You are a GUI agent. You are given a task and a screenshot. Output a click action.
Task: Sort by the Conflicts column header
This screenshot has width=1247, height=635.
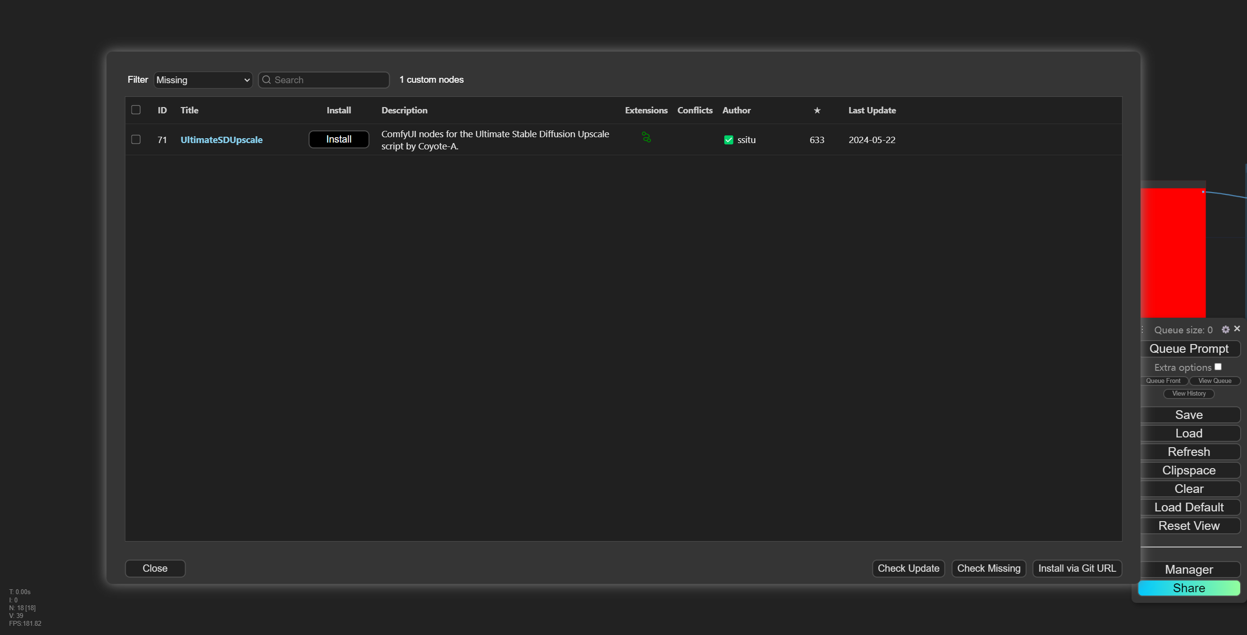pyautogui.click(x=695, y=110)
